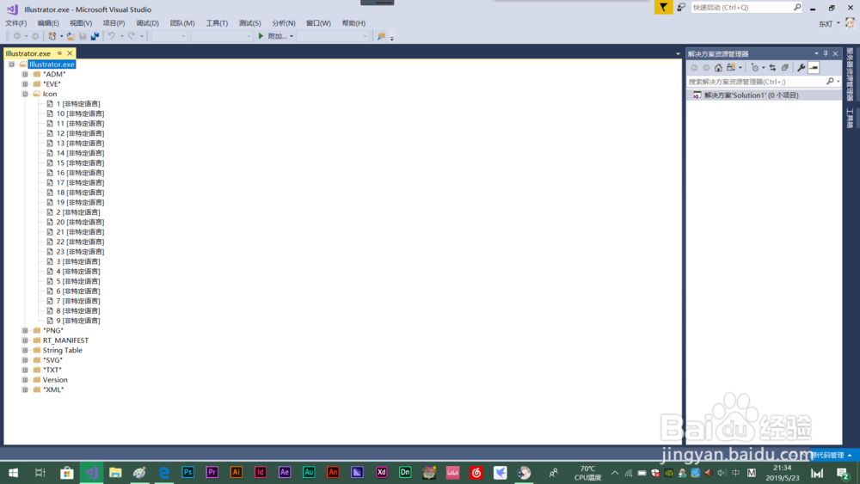Click the Undo toolbar icon

coord(111,36)
